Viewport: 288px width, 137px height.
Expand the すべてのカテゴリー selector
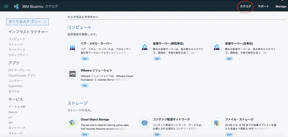(27, 22)
